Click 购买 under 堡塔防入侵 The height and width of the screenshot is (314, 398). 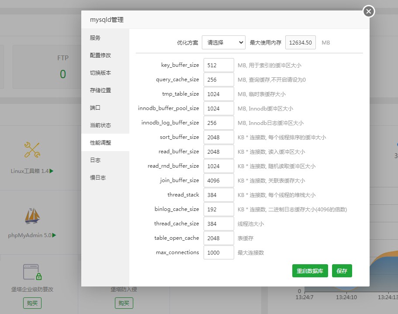pos(124,303)
